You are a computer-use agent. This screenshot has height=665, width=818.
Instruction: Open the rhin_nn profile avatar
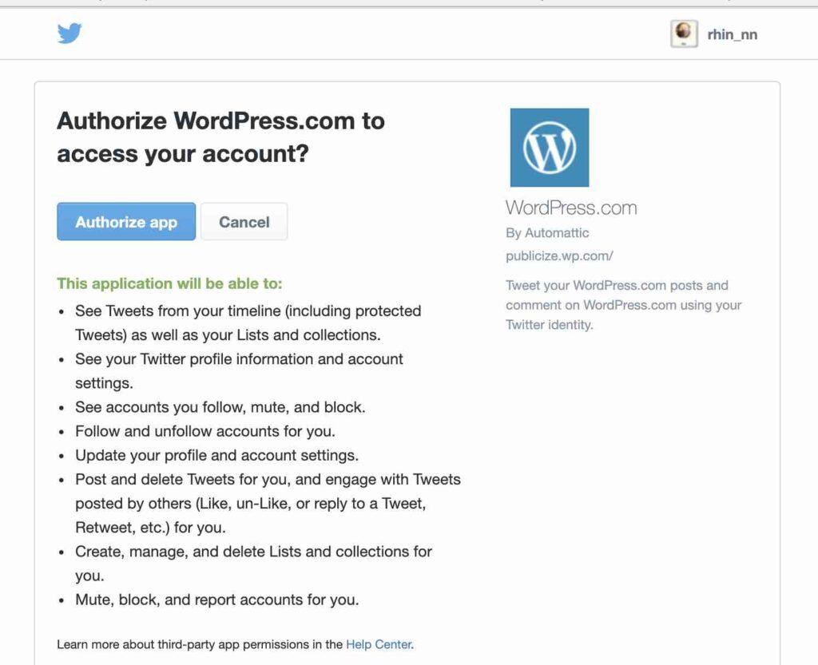tap(684, 34)
